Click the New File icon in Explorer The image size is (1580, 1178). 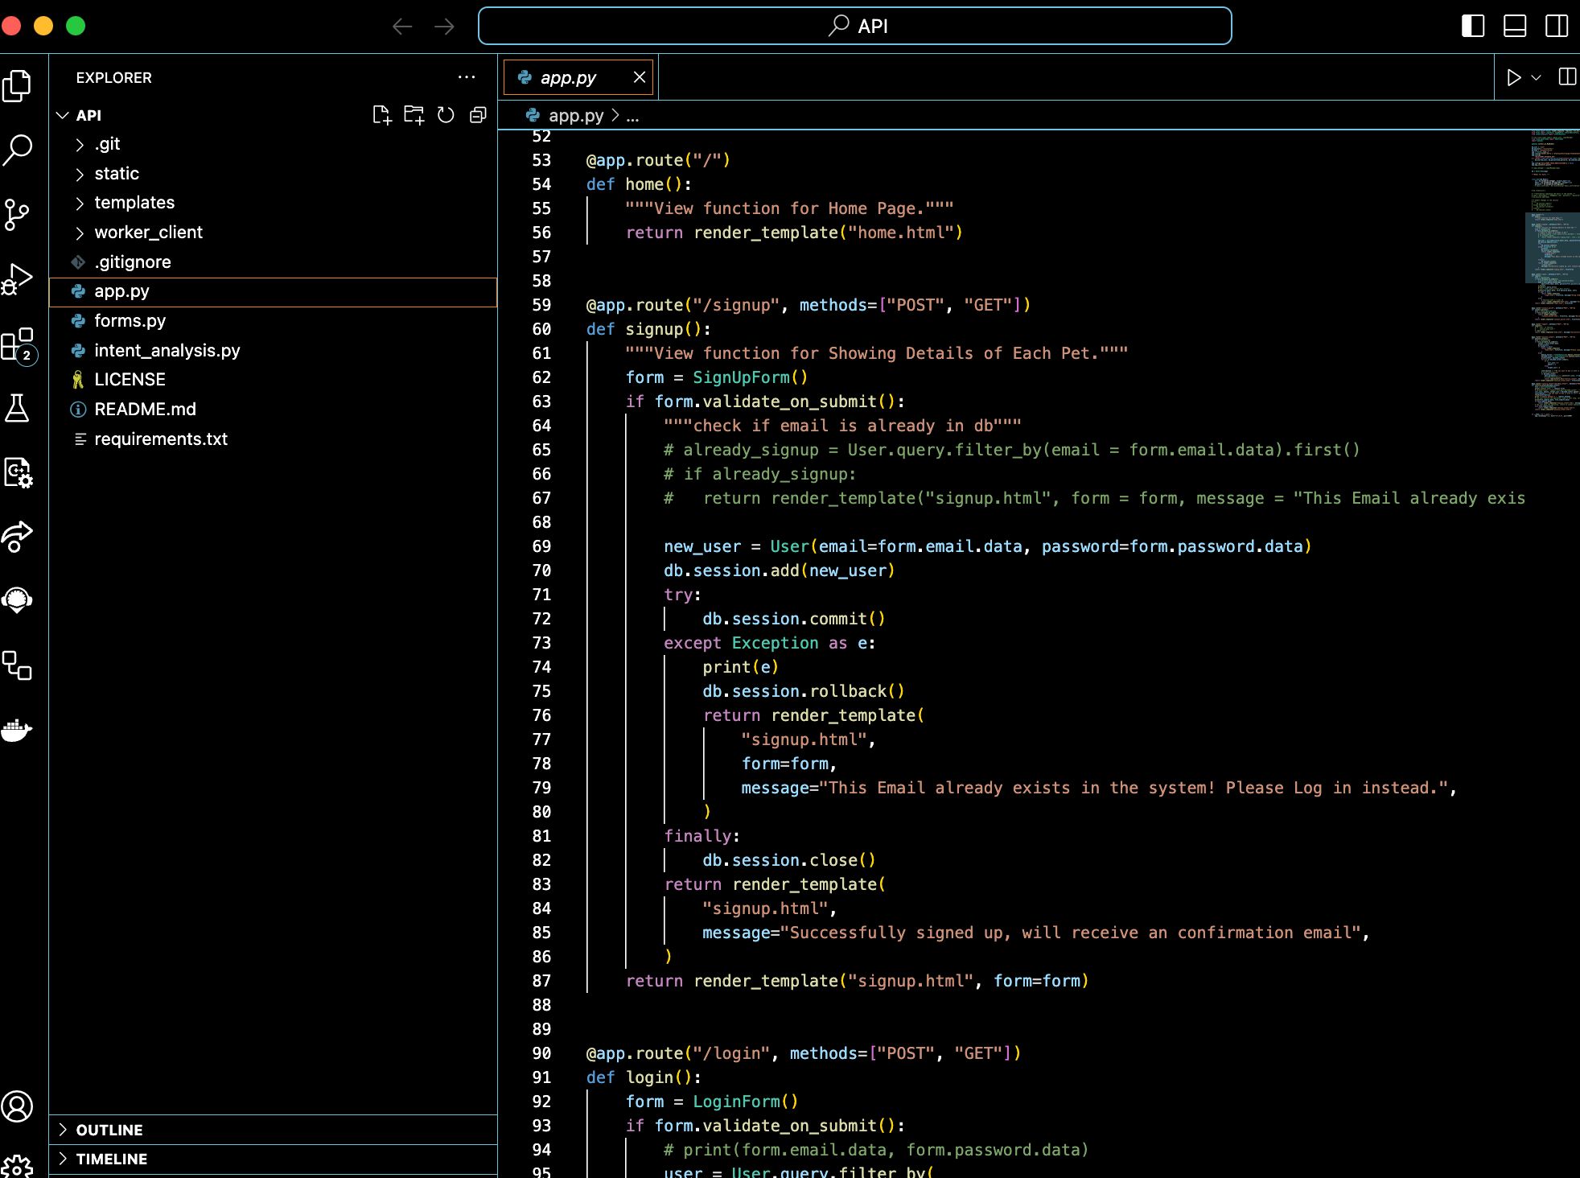382,115
